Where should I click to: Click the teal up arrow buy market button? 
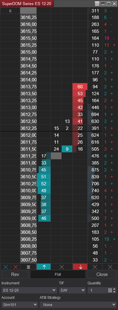click(44, 267)
